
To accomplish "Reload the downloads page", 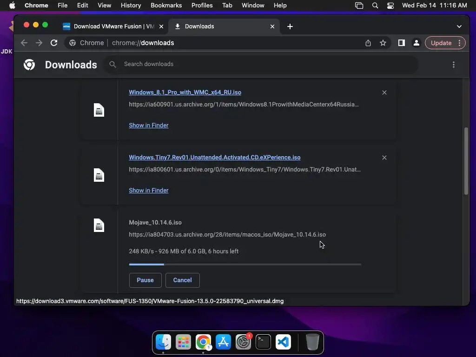I will click(x=54, y=43).
